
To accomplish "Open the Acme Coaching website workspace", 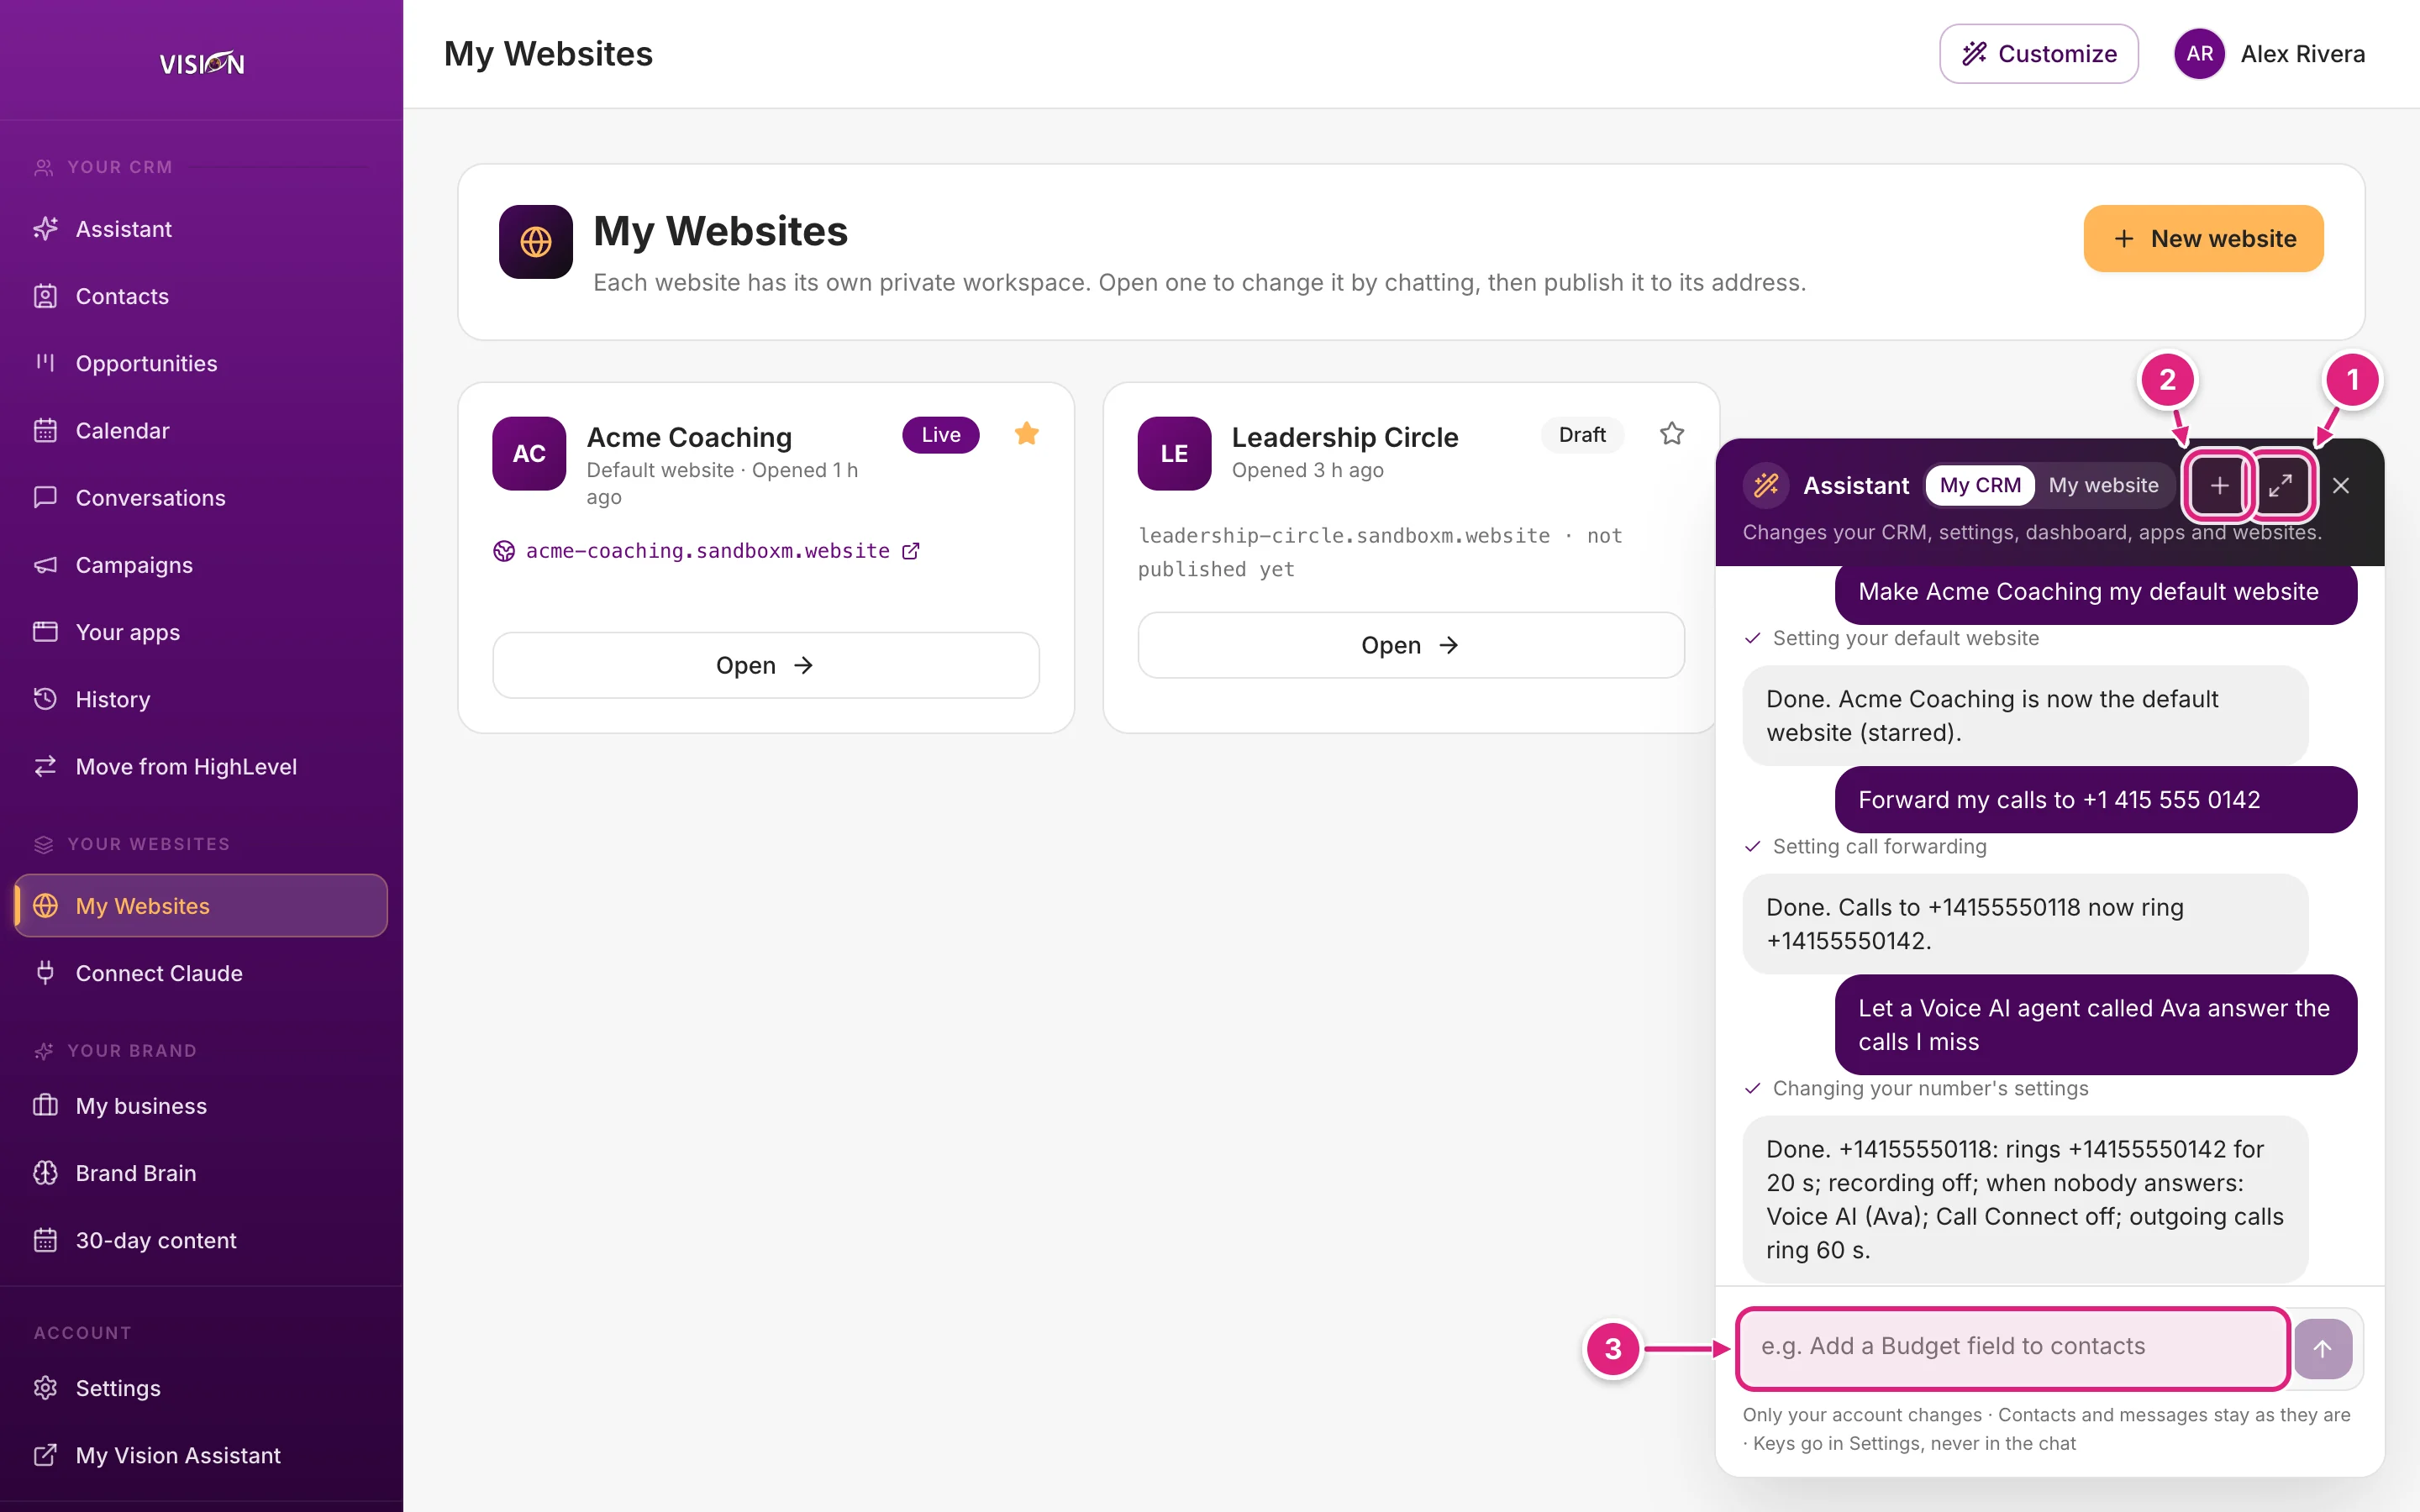I will click(x=765, y=665).
